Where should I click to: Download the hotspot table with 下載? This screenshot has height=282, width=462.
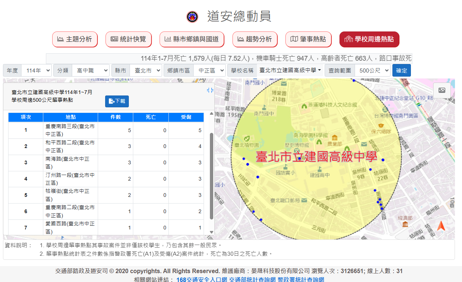pos(117,101)
